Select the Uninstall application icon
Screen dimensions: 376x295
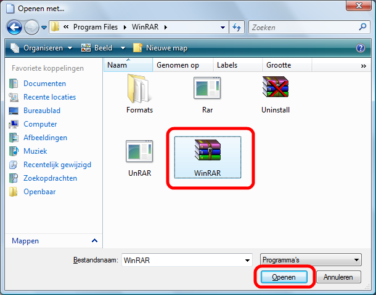[x=276, y=87]
